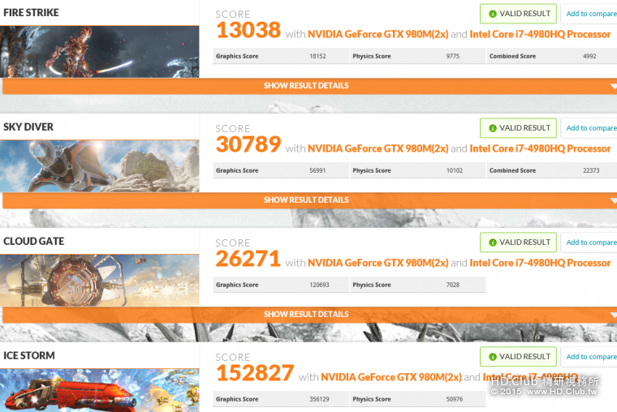Image resolution: width=617 pixels, height=412 pixels.
Task: Click the Ice Storm valid result info icon
Action: click(493, 357)
